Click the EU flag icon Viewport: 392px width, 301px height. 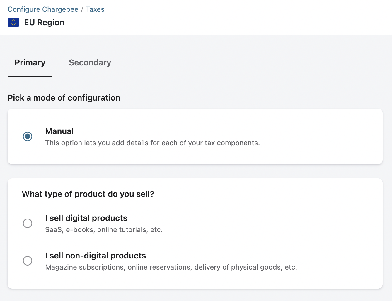[13, 22]
